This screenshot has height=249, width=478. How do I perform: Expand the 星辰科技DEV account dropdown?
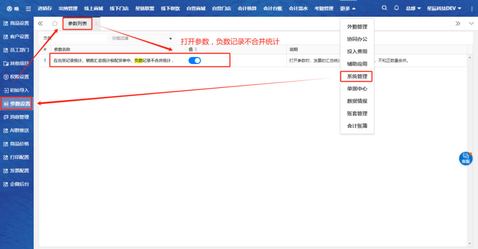coord(444,8)
